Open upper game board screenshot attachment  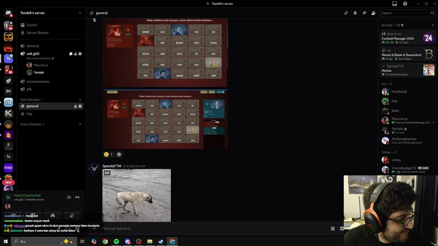point(165,53)
